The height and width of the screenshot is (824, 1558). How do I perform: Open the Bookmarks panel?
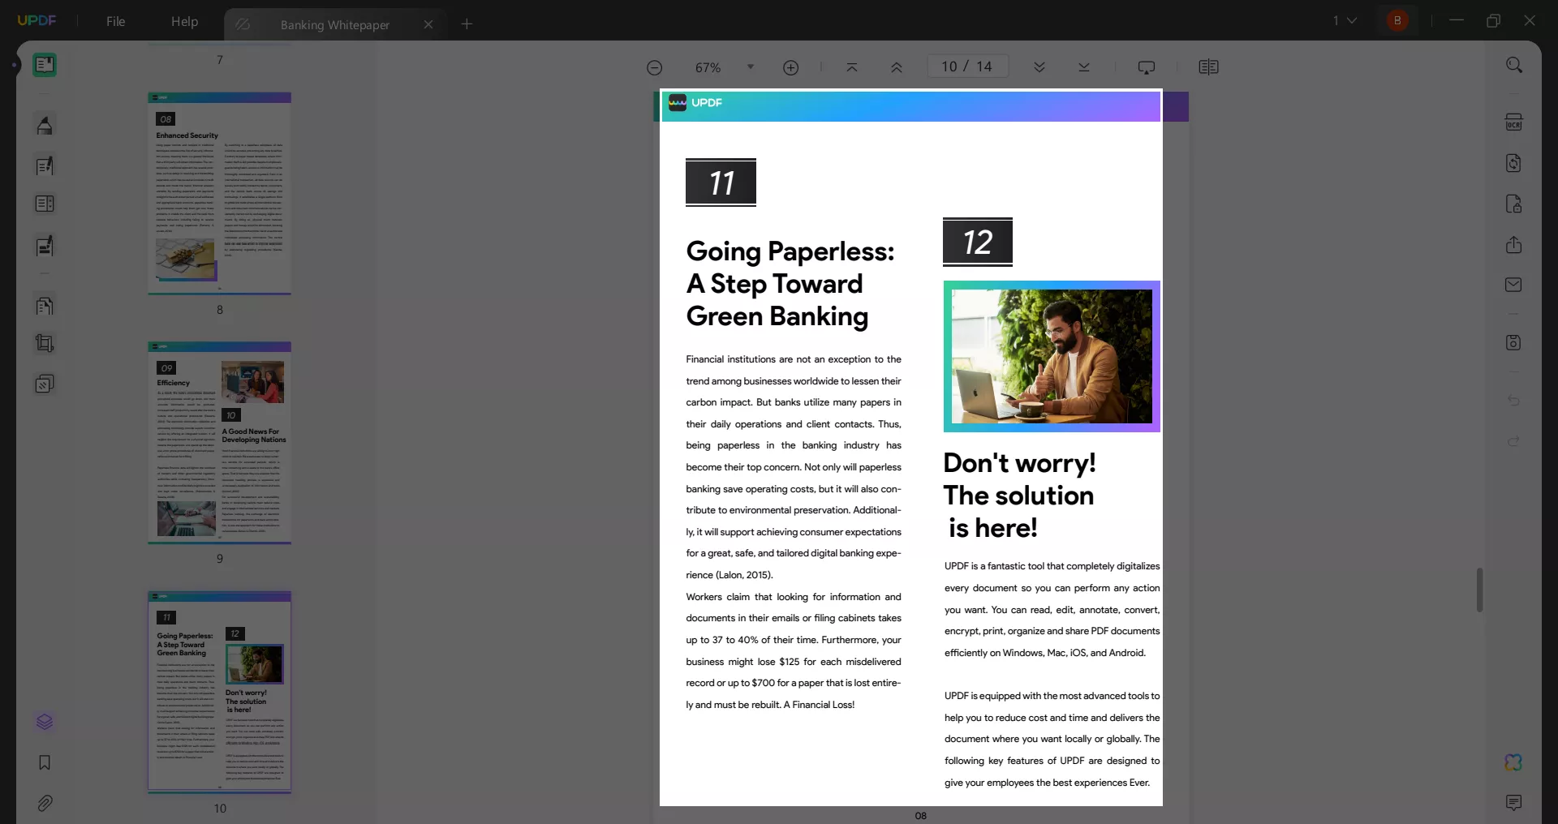pyautogui.click(x=45, y=762)
